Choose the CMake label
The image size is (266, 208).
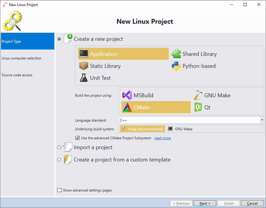point(142,107)
